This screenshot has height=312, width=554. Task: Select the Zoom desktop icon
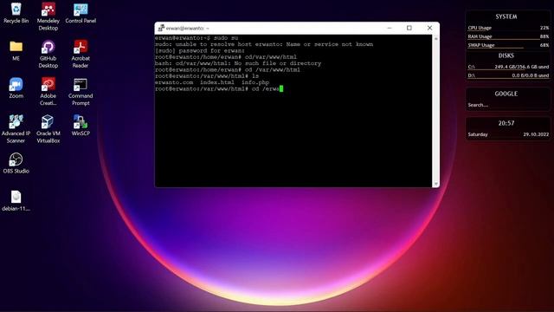click(16, 88)
